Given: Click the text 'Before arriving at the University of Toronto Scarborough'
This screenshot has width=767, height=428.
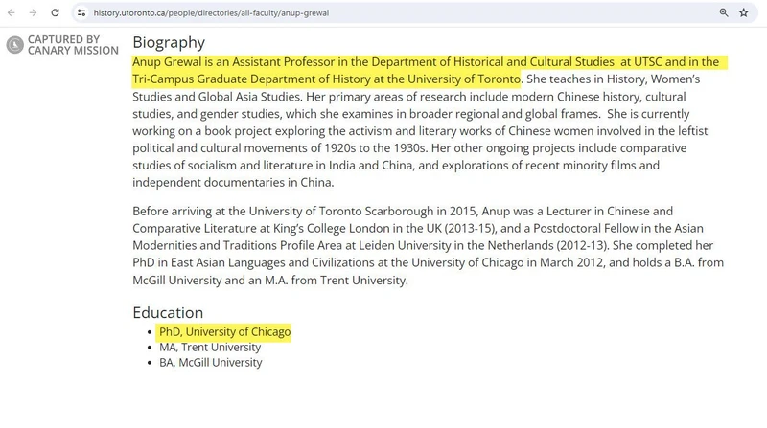Looking at the screenshot, I should (283, 211).
